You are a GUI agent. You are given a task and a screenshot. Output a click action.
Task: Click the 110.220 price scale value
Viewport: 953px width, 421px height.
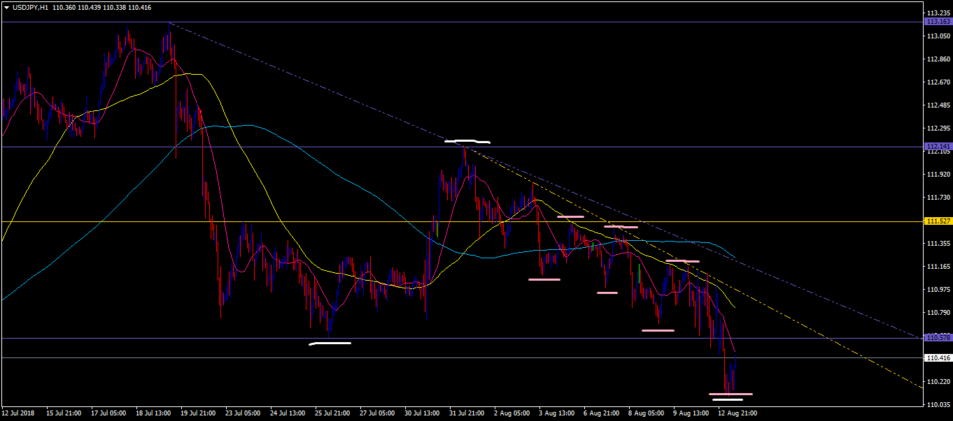click(938, 382)
